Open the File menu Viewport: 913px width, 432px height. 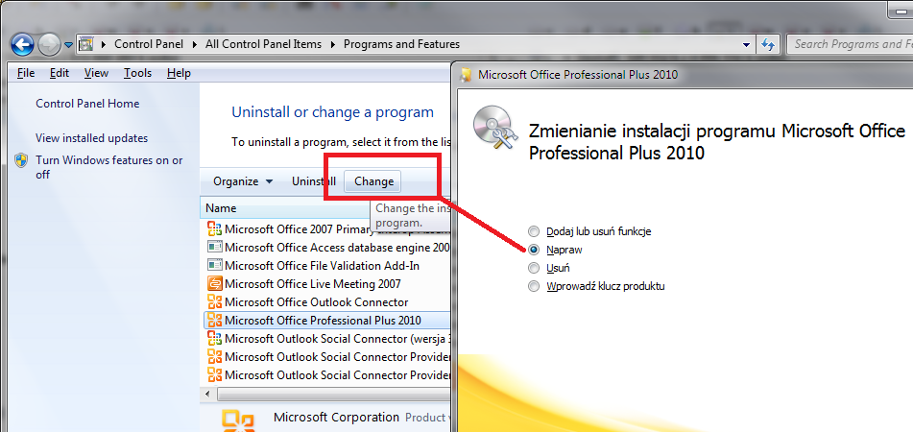26,73
